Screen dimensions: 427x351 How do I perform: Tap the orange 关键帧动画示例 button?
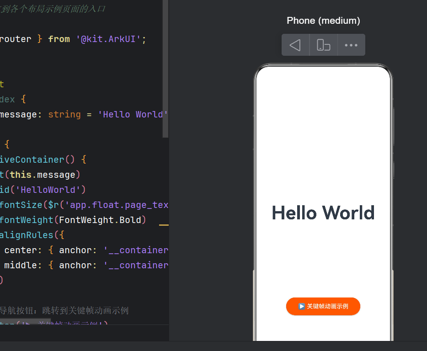323,306
